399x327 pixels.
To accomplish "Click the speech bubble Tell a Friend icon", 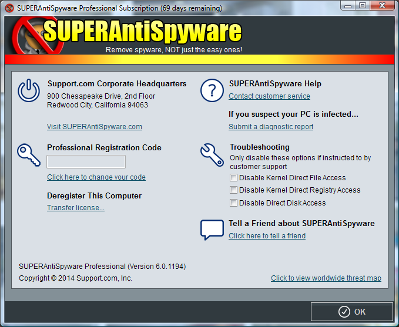I will pos(212,230).
